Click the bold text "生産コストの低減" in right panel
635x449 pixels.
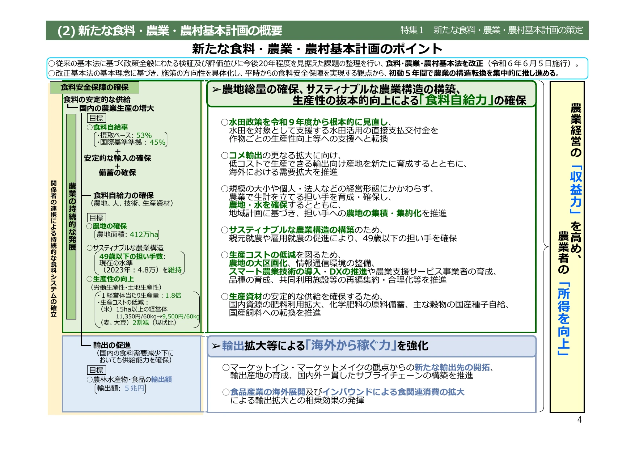[x=262, y=255]
